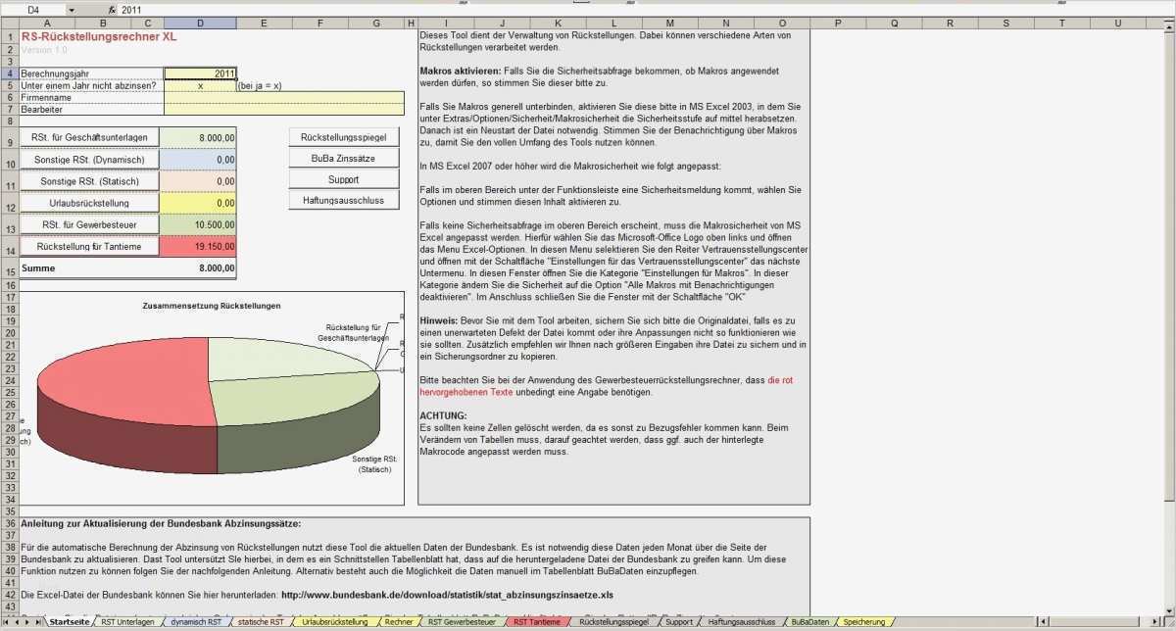Select the 10.500,00 Gewerbesteuer value cell
1176x631 pixels.
[x=200, y=224]
